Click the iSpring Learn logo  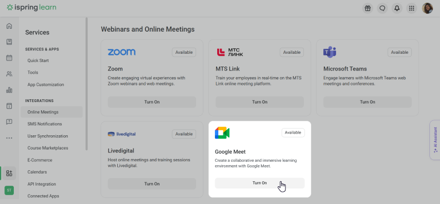click(32, 8)
